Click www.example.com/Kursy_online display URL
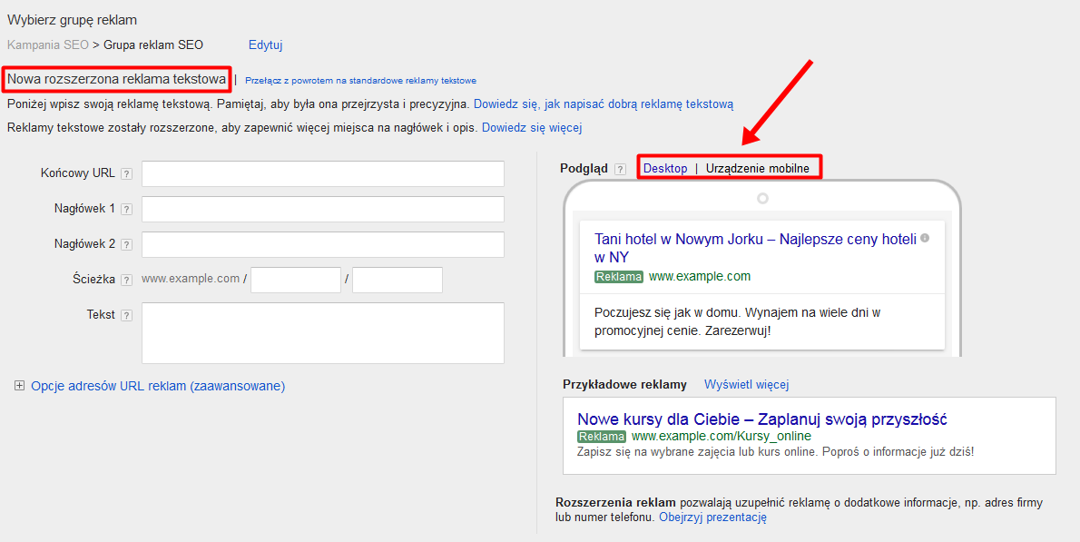Image resolution: width=1080 pixels, height=542 pixels. coord(722,437)
